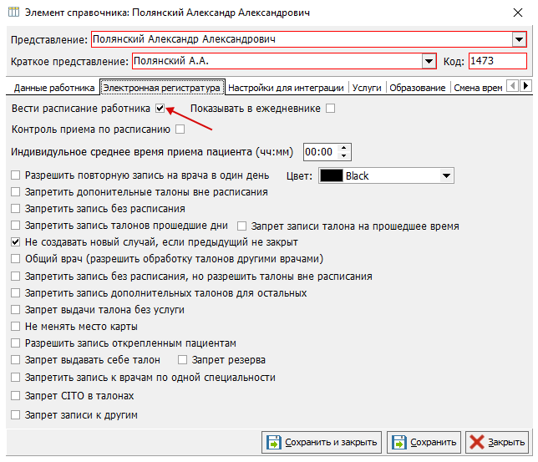538x462 pixels.
Task: Increase average appointment time with up arrow
Action: click(344, 148)
